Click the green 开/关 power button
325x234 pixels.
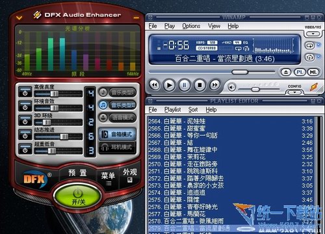(x=78, y=197)
